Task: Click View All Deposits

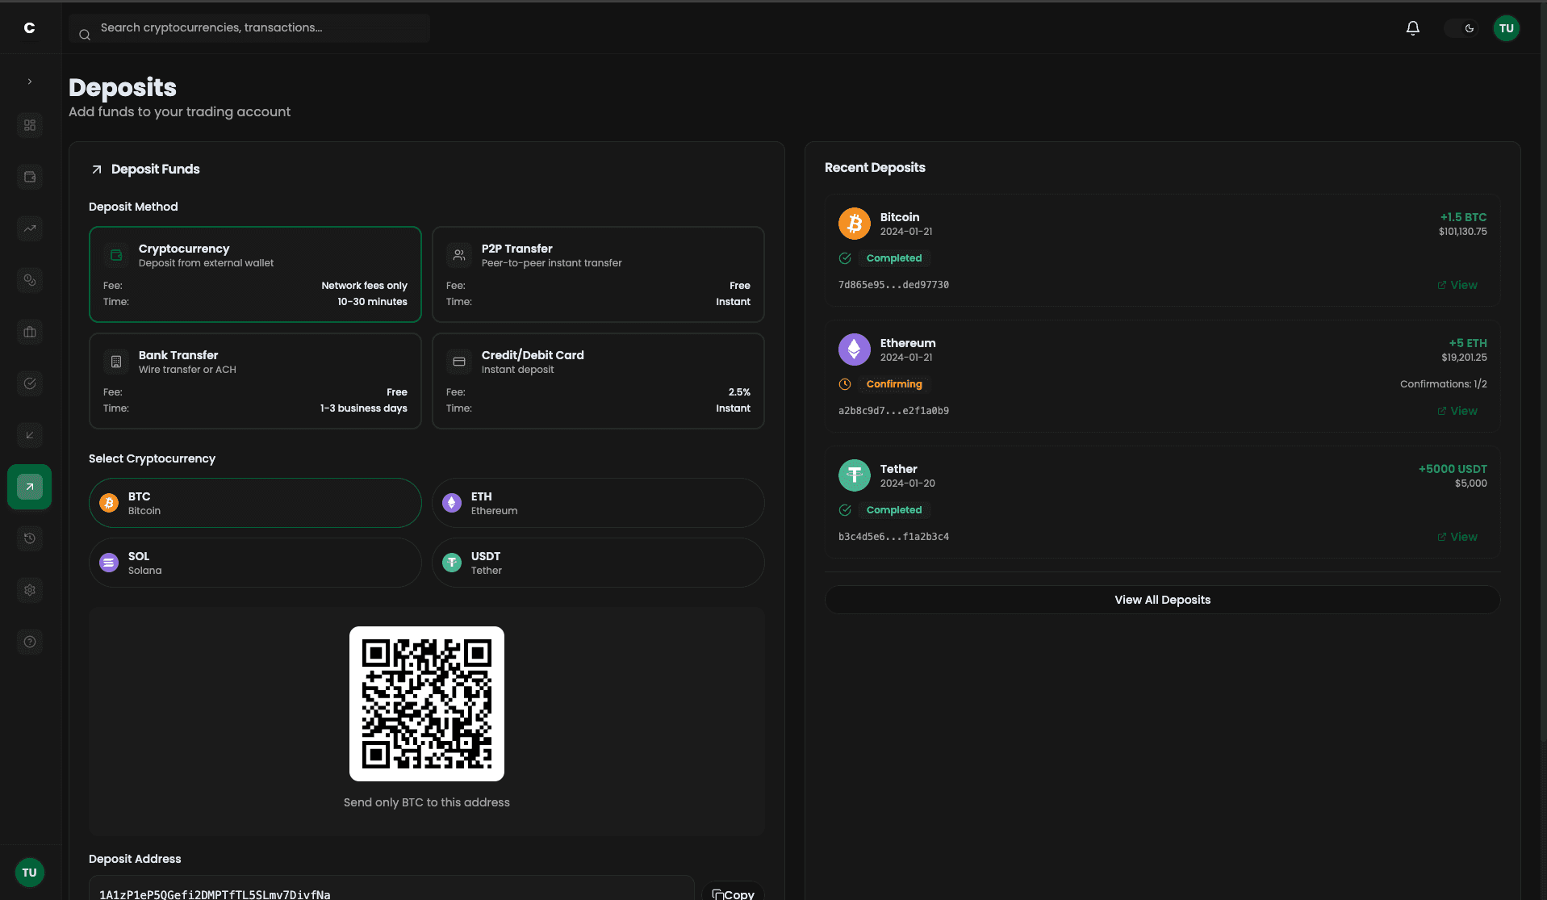Action: point(1161,600)
